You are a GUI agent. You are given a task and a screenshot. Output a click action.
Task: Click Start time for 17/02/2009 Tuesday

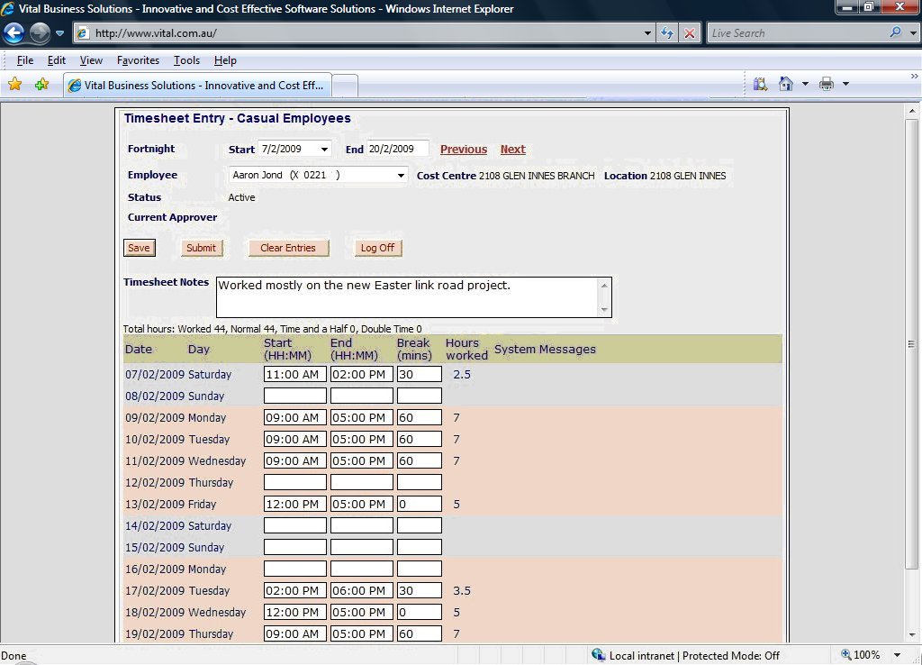295,591
